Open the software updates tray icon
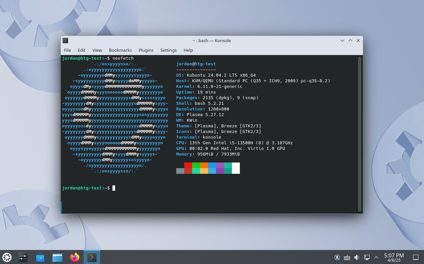Viewport: 424px width, 264px height. pyautogui.click(x=337, y=257)
